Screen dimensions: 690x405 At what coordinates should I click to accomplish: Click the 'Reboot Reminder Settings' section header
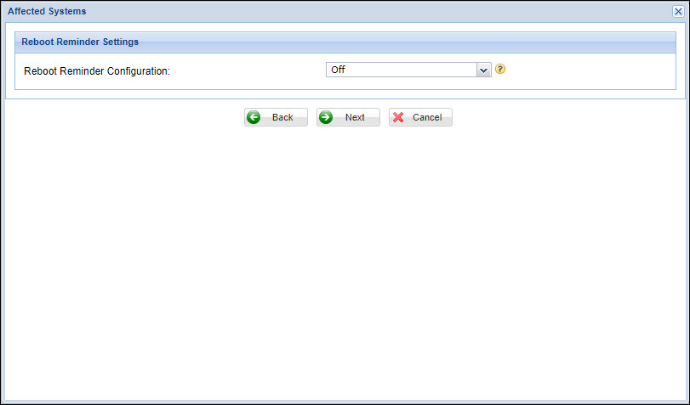(x=80, y=42)
